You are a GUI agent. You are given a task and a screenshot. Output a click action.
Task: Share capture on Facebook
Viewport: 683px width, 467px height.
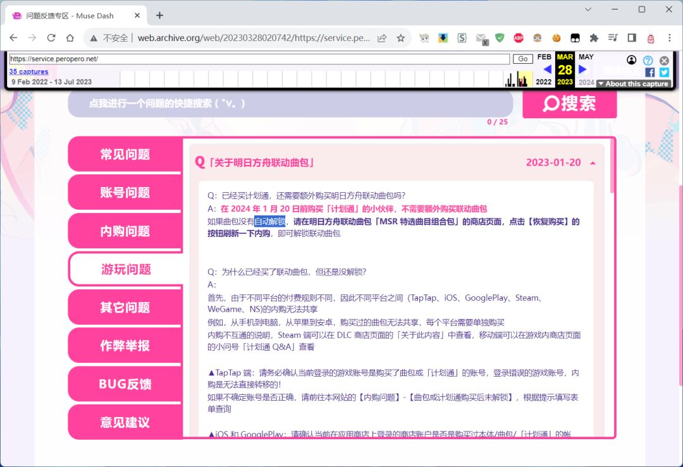point(650,73)
